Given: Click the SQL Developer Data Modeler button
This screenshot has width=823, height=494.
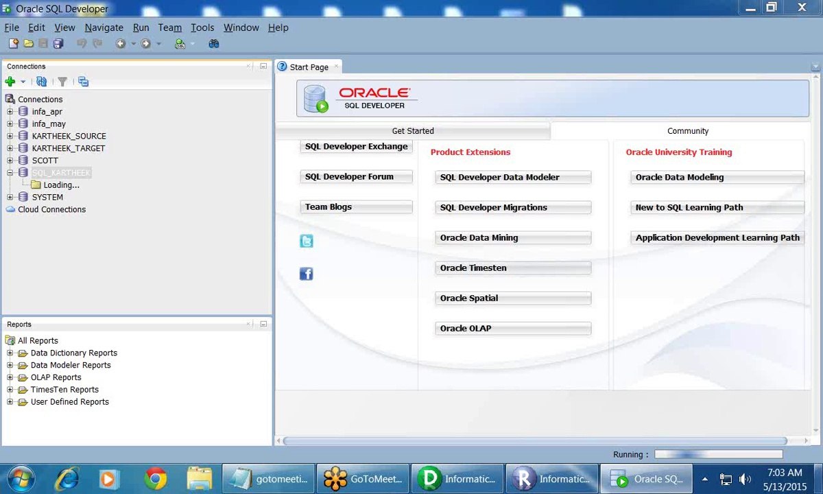Looking at the screenshot, I should tap(513, 178).
